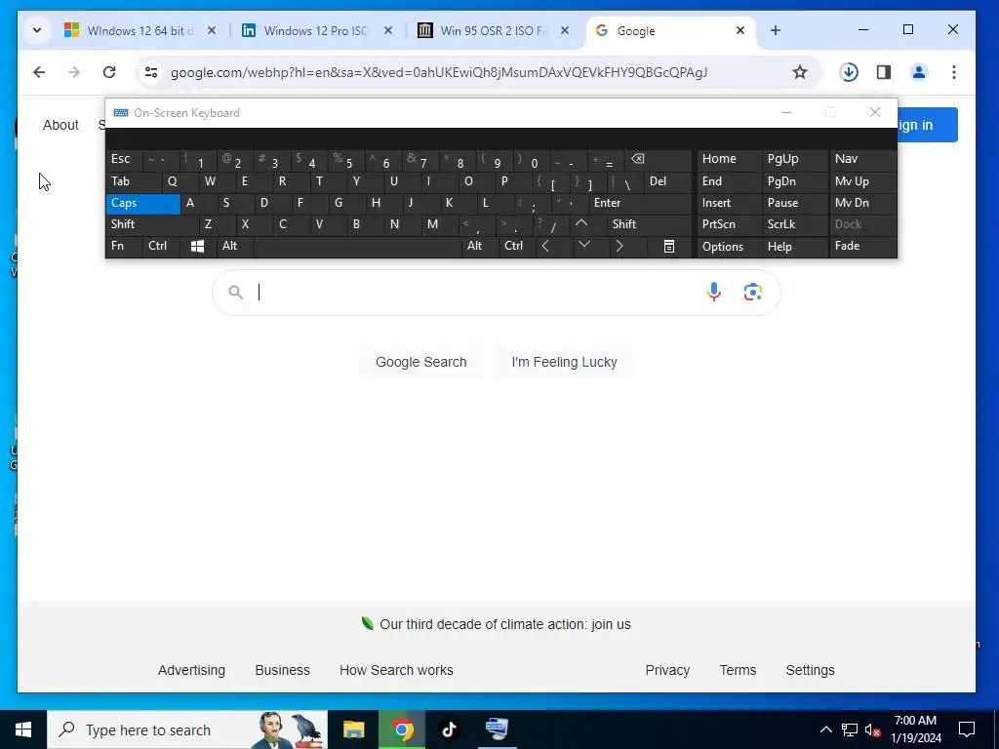Reload the current Google page
999x749 pixels.
pos(109,72)
